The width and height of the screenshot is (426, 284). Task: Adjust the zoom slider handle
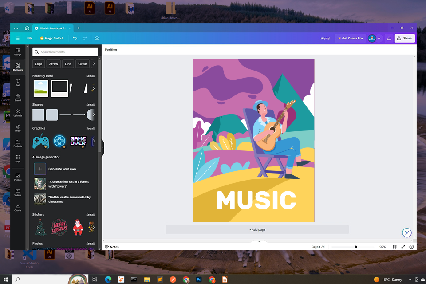tap(356, 247)
